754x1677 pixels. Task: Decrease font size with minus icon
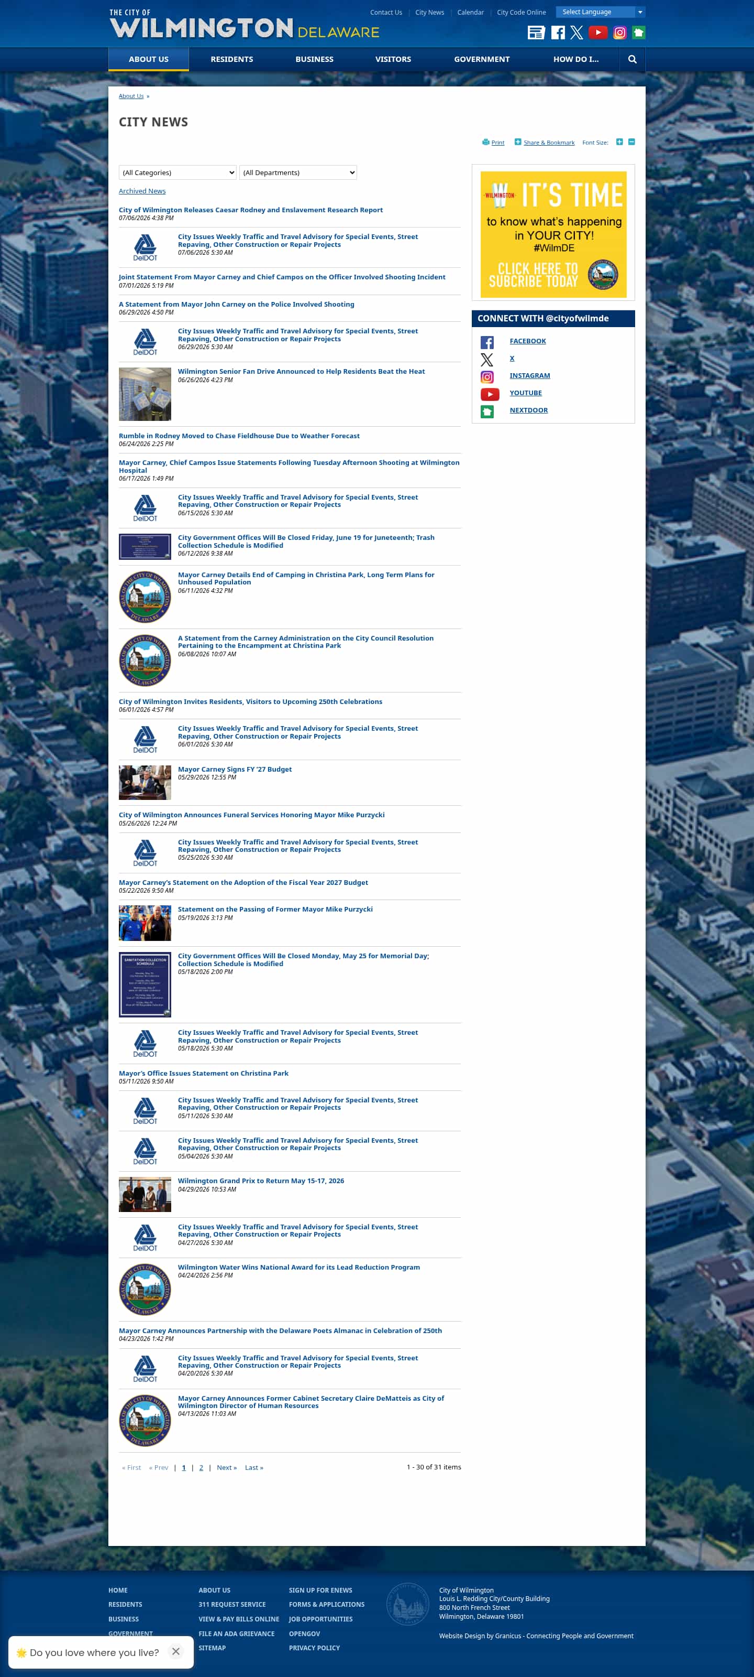point(631,142)
